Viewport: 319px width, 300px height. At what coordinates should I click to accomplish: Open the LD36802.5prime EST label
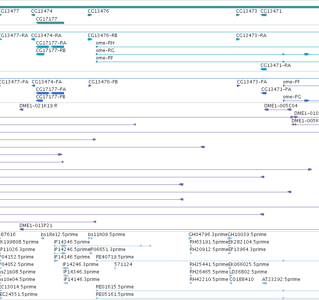tap(249, 272)
